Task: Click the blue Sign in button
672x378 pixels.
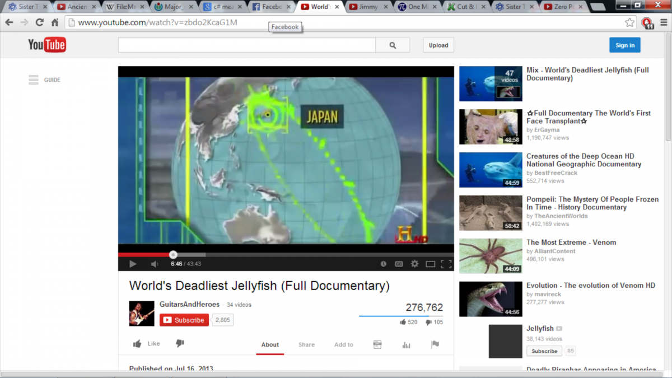Action: pos(624,45)
